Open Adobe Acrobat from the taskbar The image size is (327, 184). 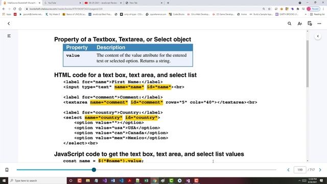[129, 180]
